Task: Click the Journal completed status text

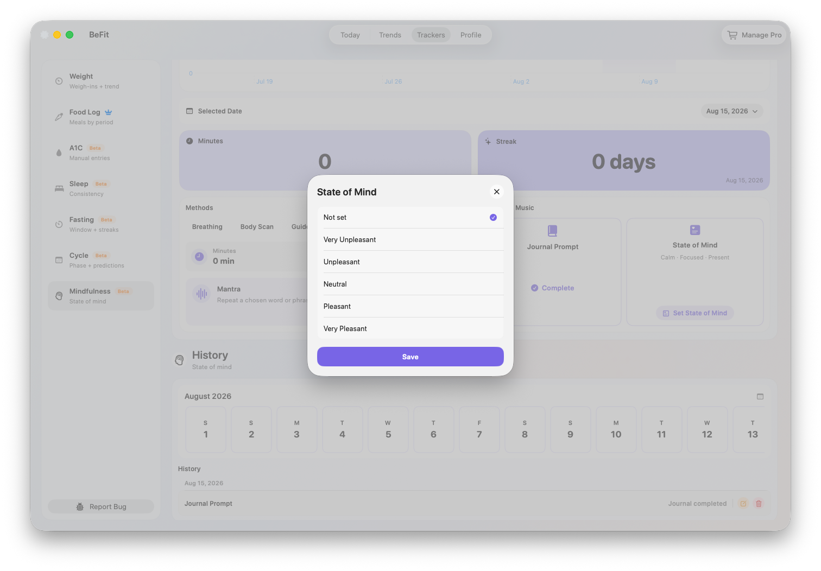Action: tap(697, 504)
